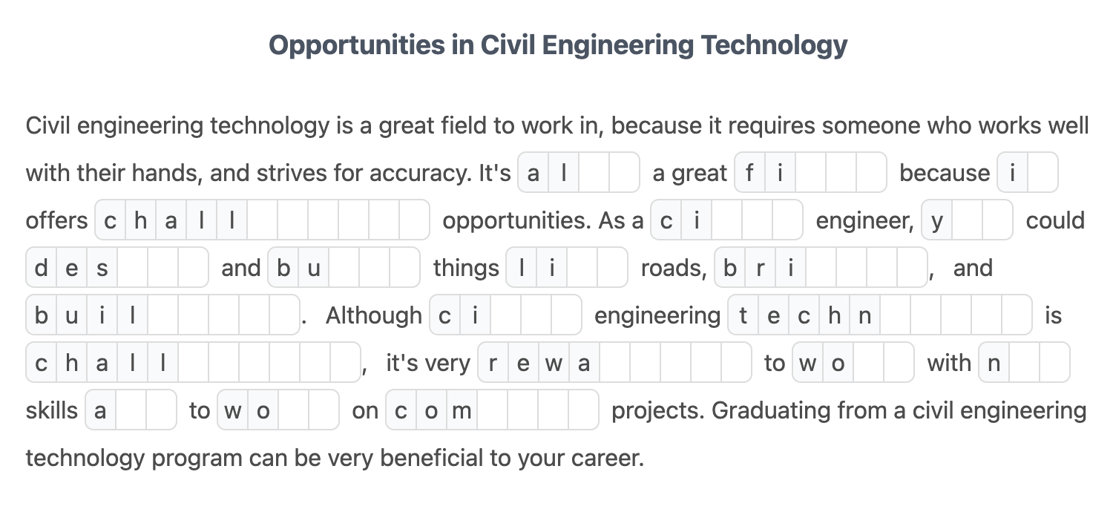This screenshot has width=1113, height=512.
Task: Focus the 'bu' blank before "things"
Action: coord(344,268)
